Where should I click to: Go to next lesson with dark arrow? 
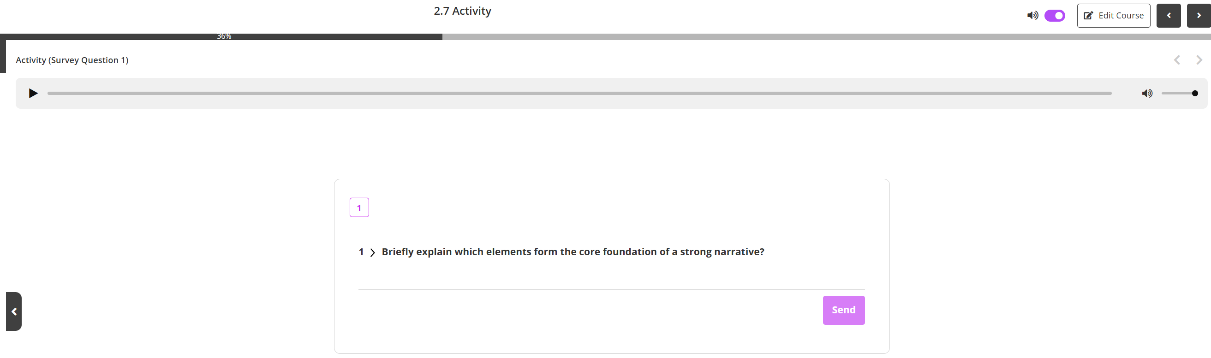1198,16
